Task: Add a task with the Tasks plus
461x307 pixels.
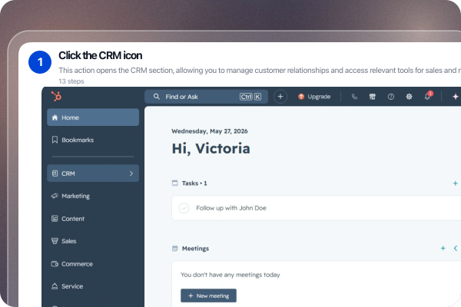Action: pos(455,183)
